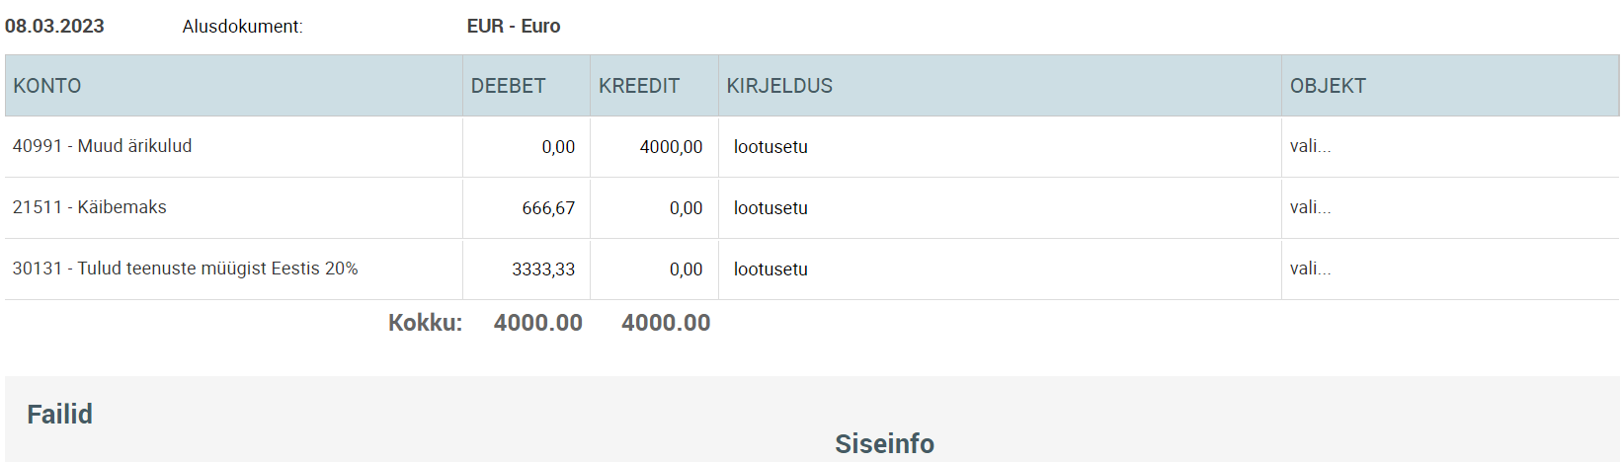Image resolution: width=1622 pixels, height=462 pixels.
Task: Edit the 0,00 deebet in Muud ärikulud row
Action: click(527, 147)
